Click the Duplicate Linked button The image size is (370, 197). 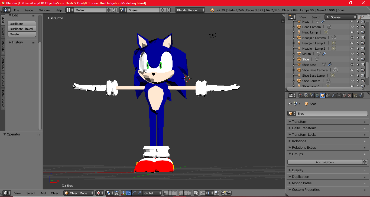pos(22,29)
